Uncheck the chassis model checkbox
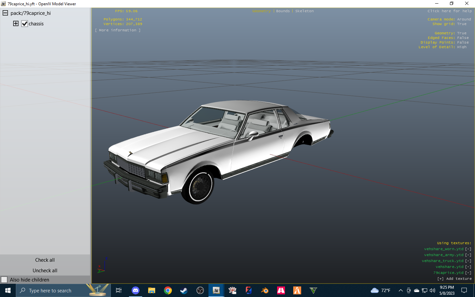The width and height of the screenshot is (475, 297). [24, 23]
